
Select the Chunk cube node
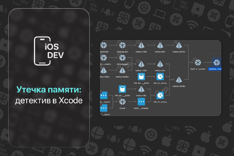pos(122,102)
